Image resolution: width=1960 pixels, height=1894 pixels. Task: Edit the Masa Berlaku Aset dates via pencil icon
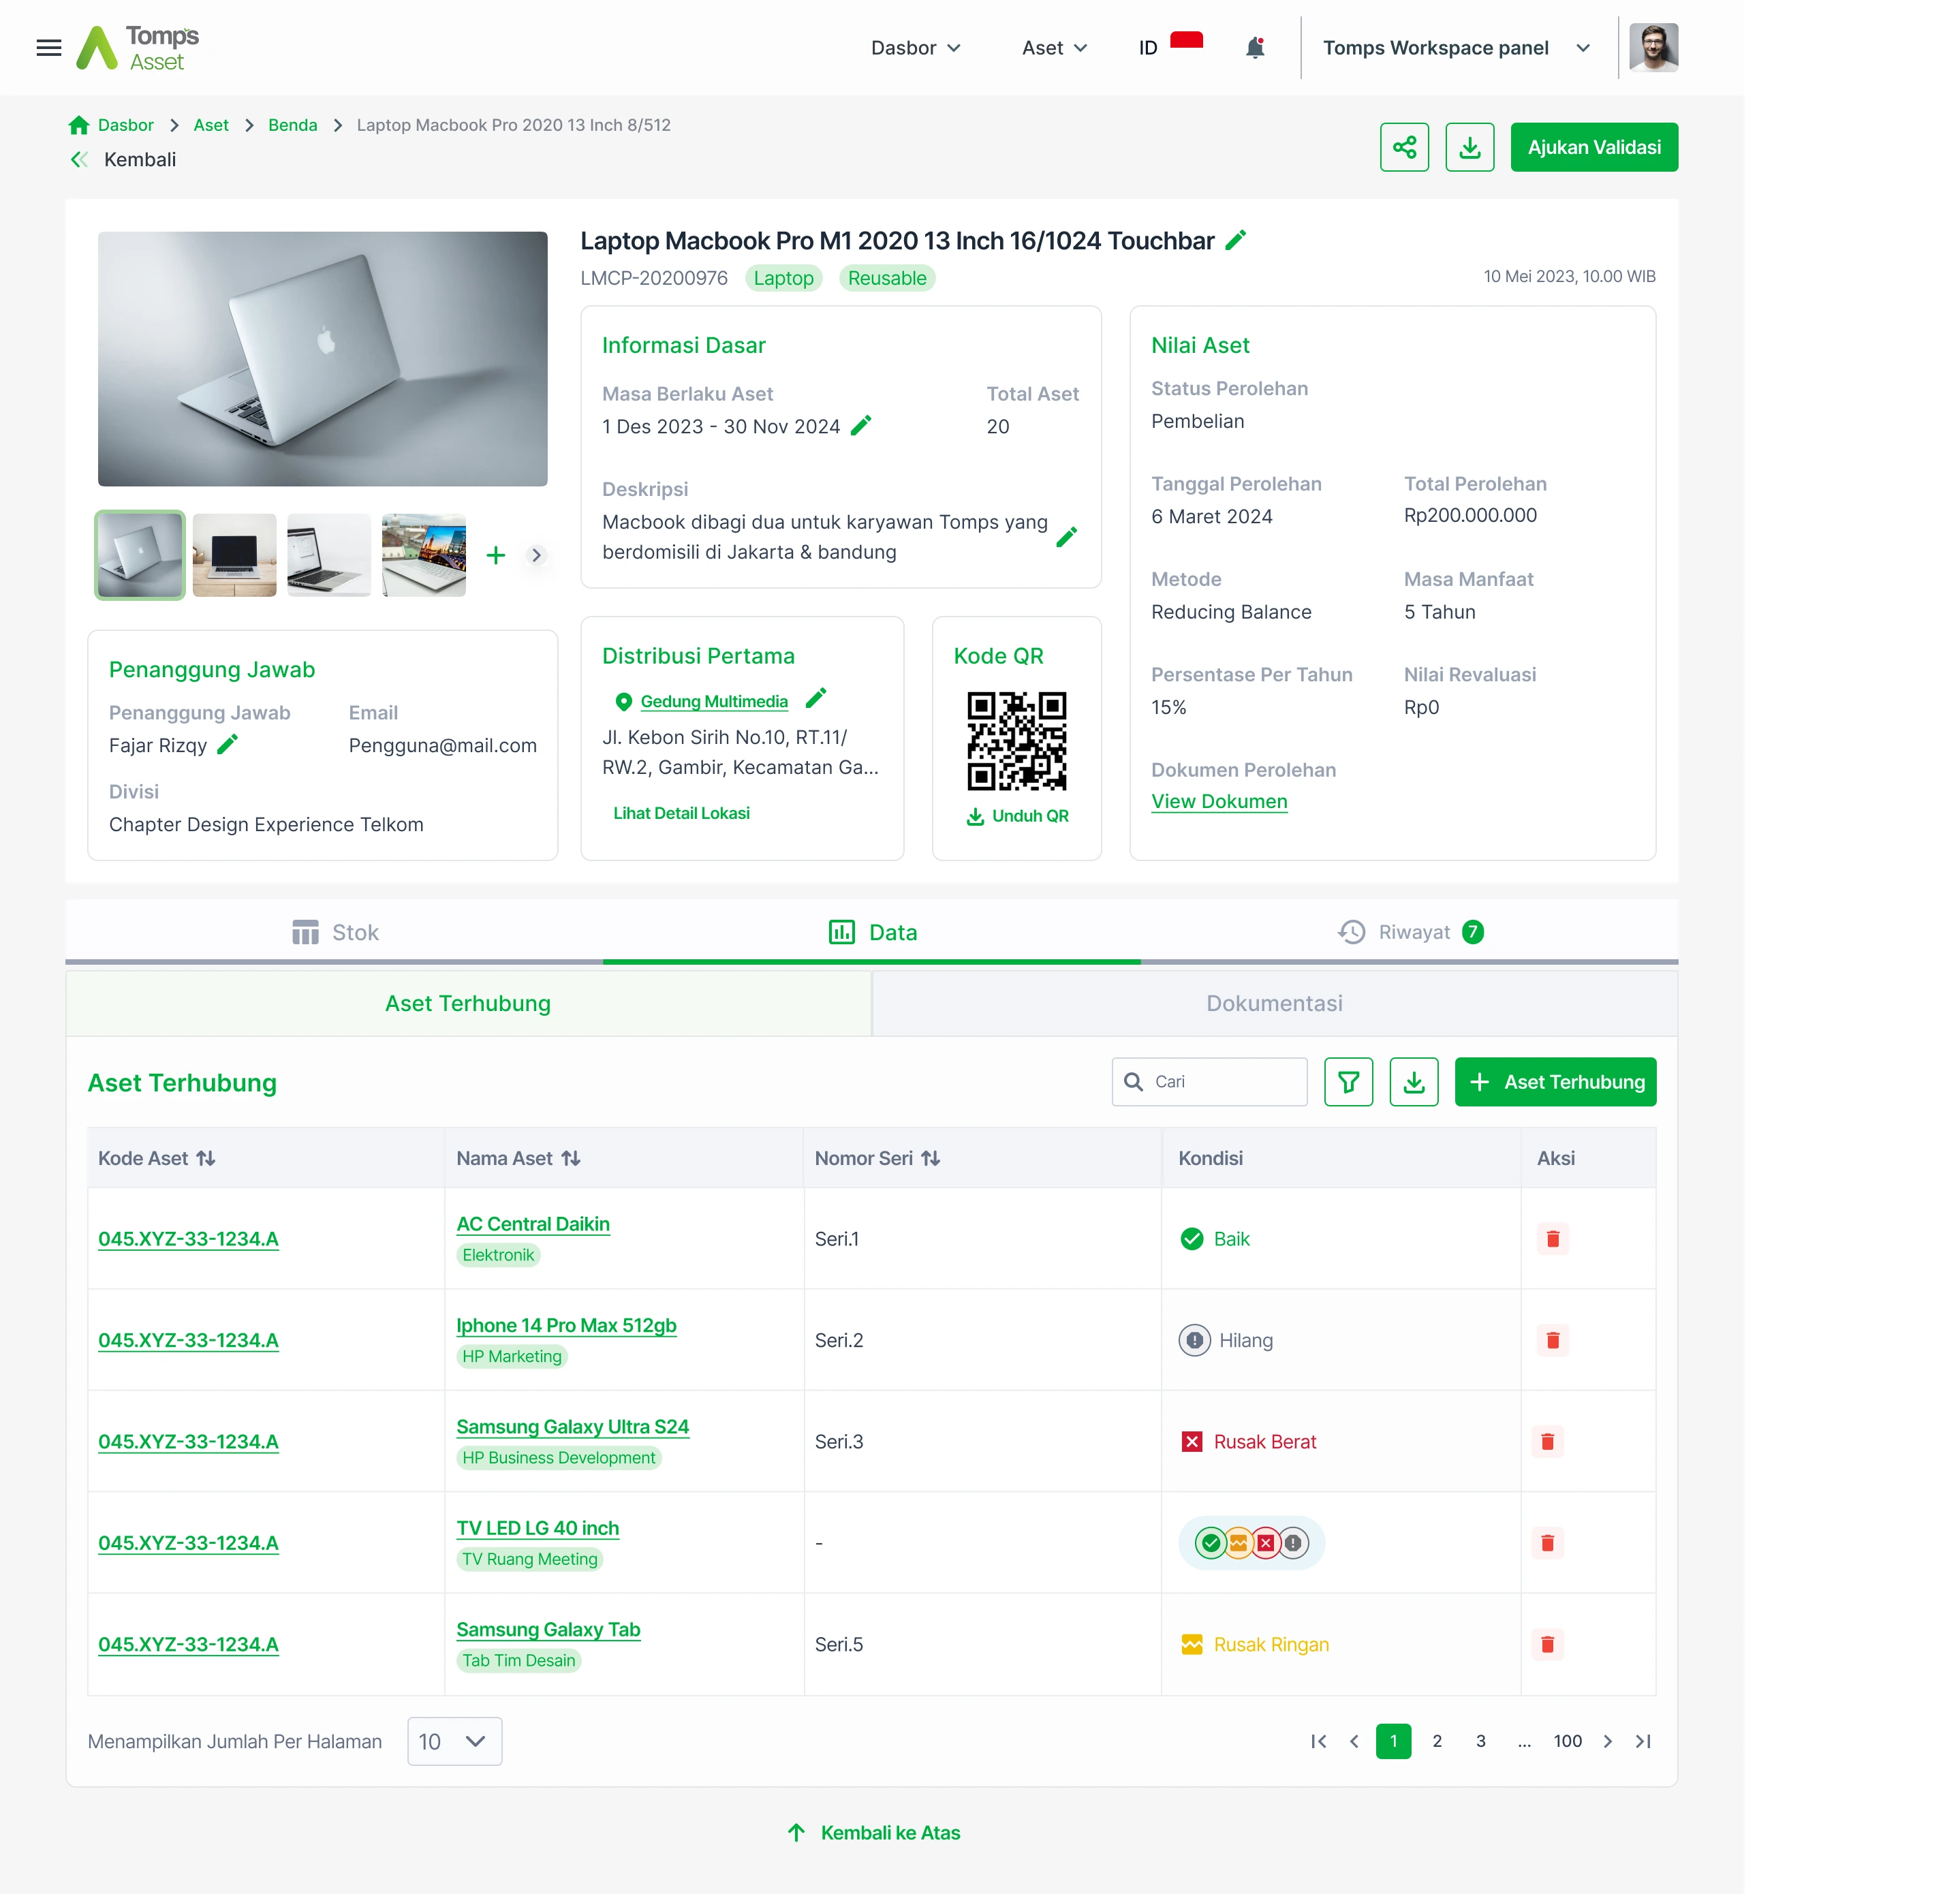point(861,425)
